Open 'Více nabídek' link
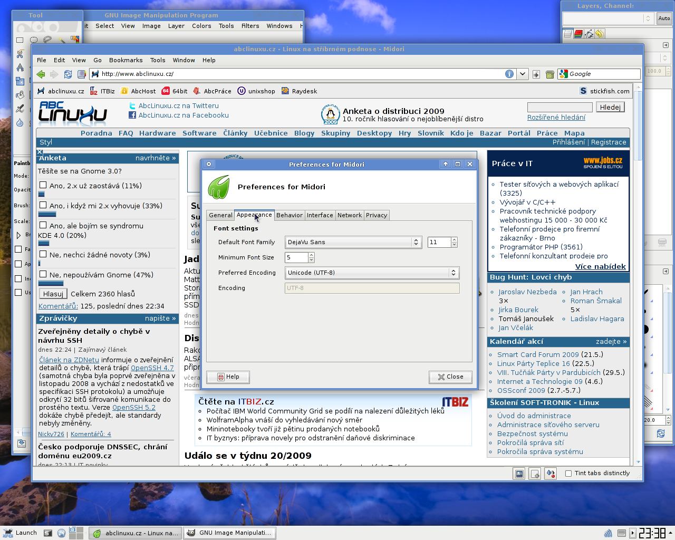675x540 pixels. click(600, 266)
